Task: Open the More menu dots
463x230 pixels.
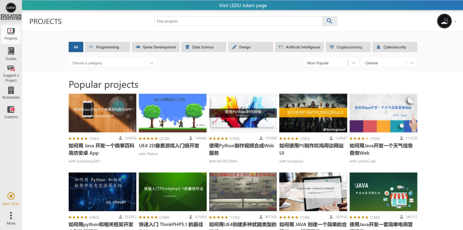Action: tap(11, 215)
